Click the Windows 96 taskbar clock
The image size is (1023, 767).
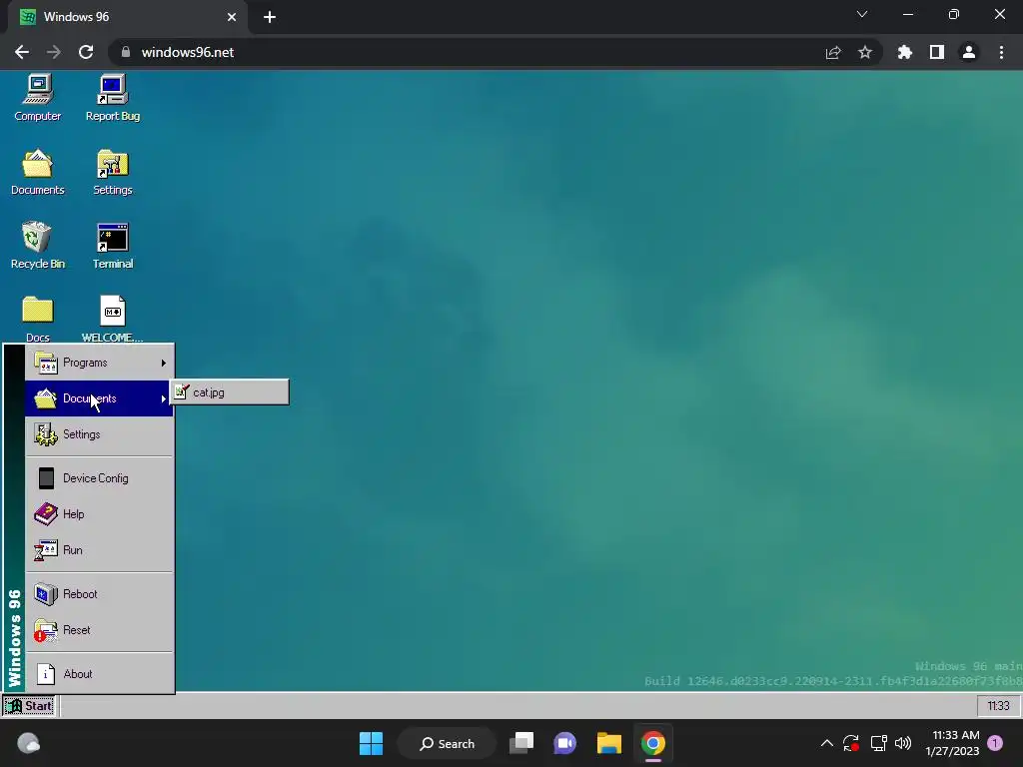(998, 706)
